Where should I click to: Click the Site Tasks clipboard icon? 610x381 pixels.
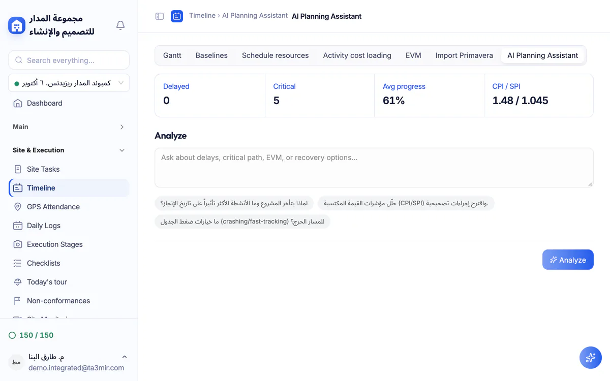click(x=18, y=169)
